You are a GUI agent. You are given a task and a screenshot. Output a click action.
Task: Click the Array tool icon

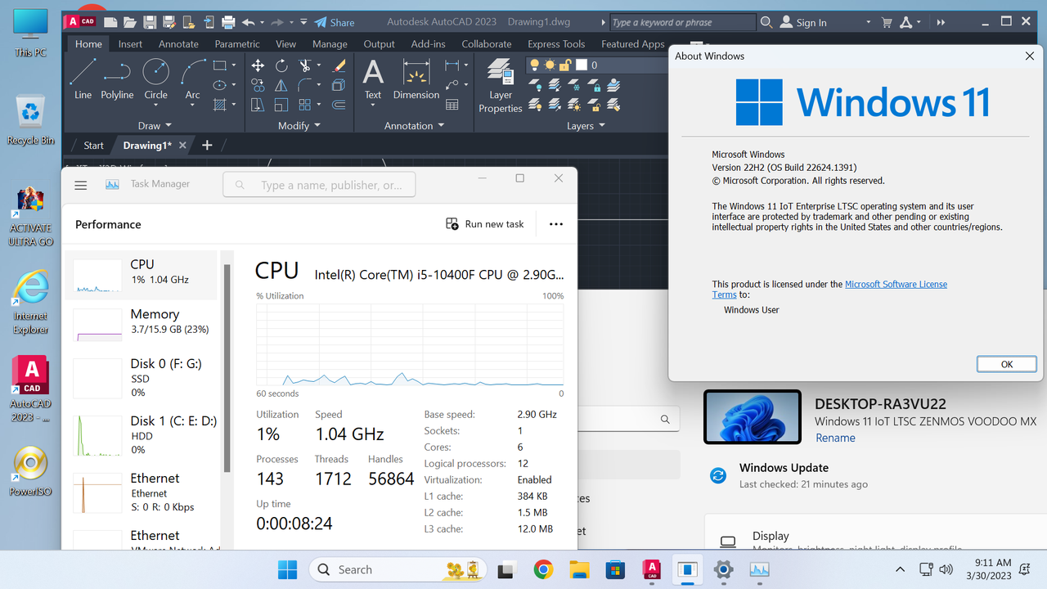pos(305,105)
